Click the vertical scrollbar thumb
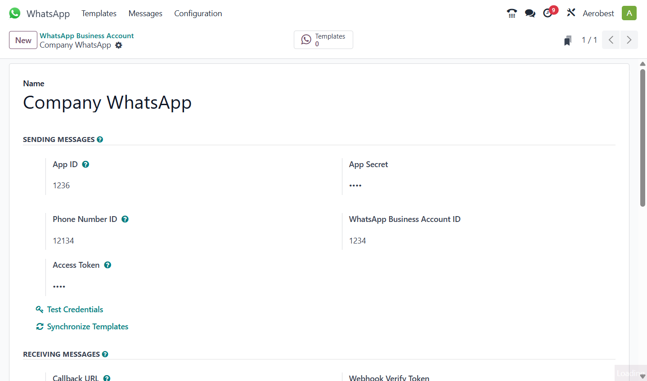 (643, 137)
